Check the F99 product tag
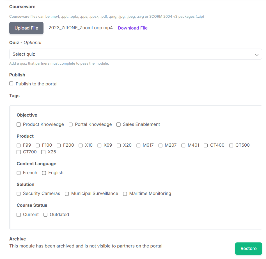The width and height of the screenshot is (266, 259). click(x=19, y=146)
